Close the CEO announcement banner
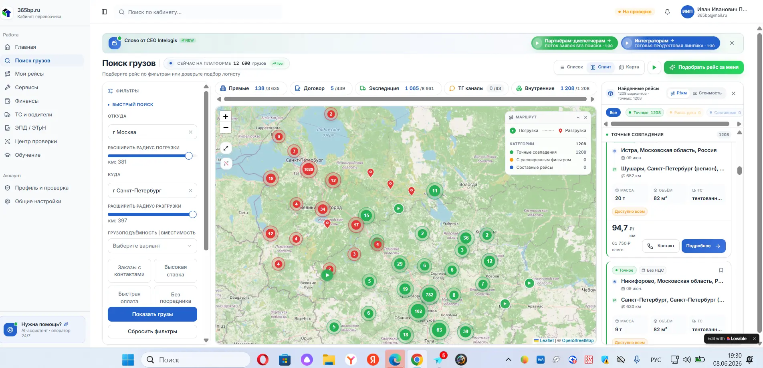Image resolution: width=763 pixels, height=368 pixels. click(732, 43)
